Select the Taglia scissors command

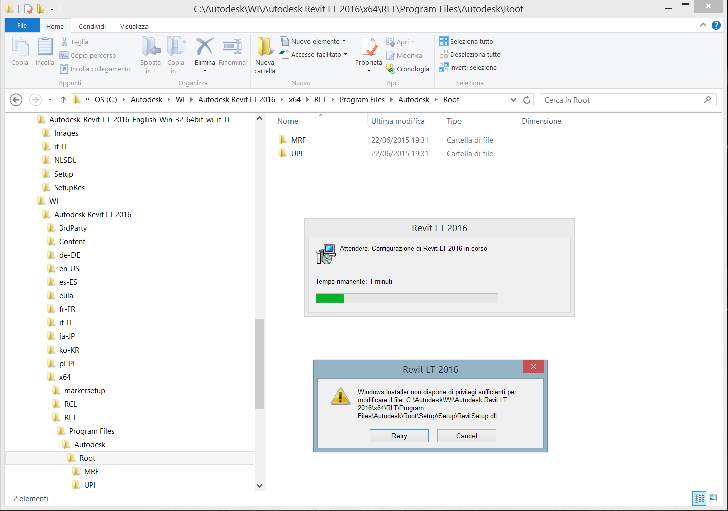pyautogui.click(x=74, y=42)
